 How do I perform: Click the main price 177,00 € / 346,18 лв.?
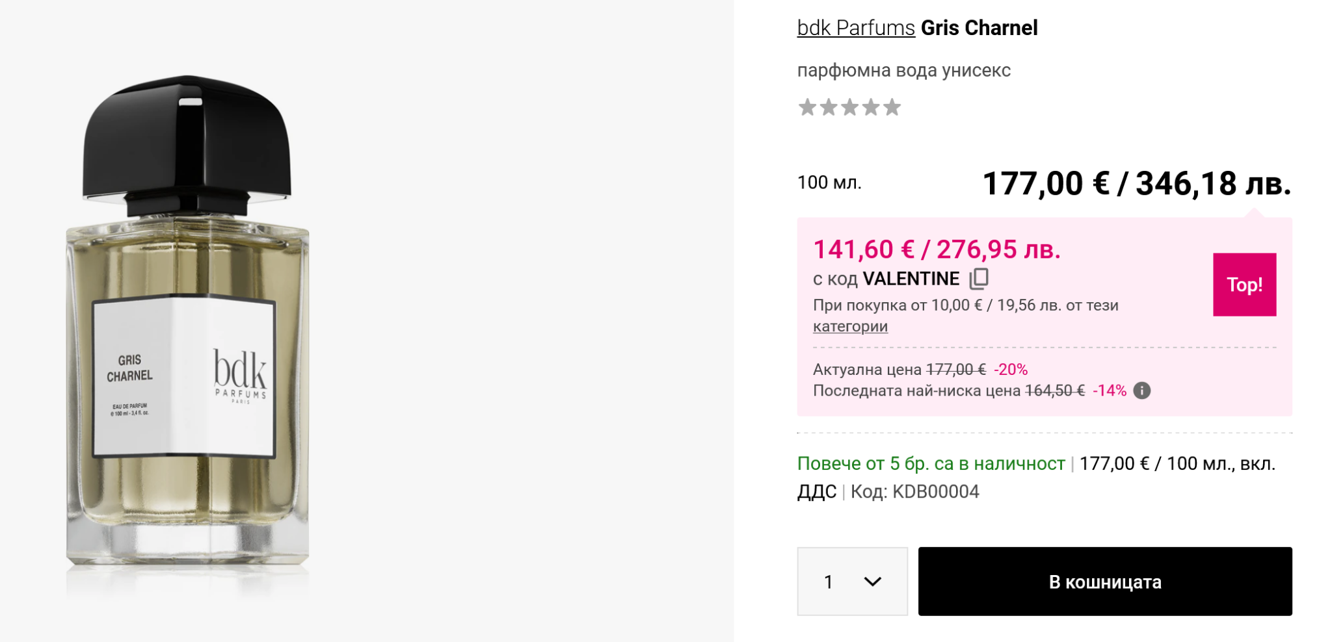[x=1136, y=183]
